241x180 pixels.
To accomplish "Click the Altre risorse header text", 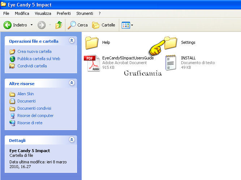I will (x=22, y=84).
